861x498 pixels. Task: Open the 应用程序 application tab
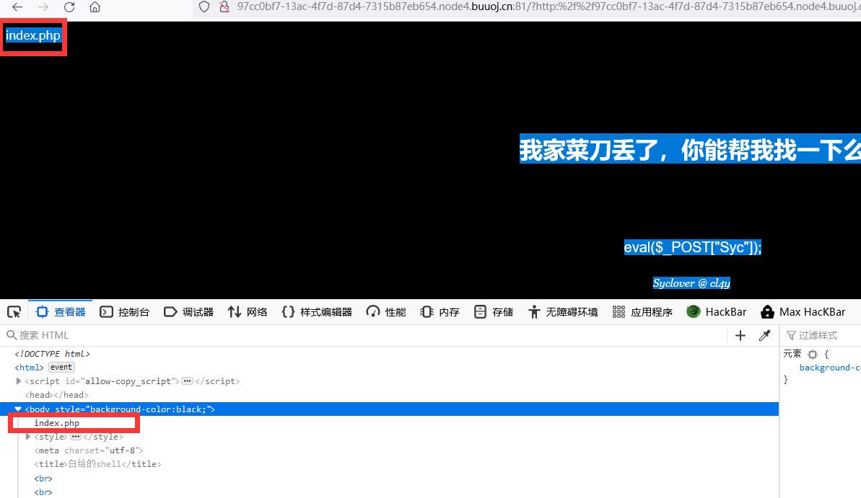tap(642, 312)
